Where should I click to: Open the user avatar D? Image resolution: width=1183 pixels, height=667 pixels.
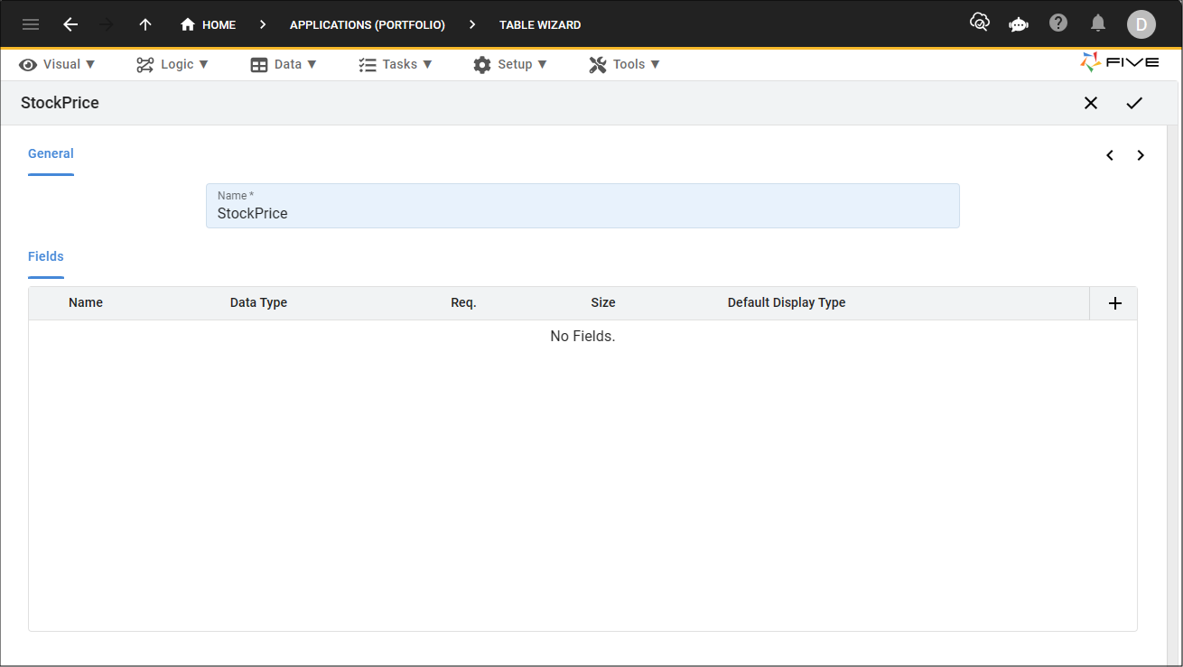point(1141,24)
